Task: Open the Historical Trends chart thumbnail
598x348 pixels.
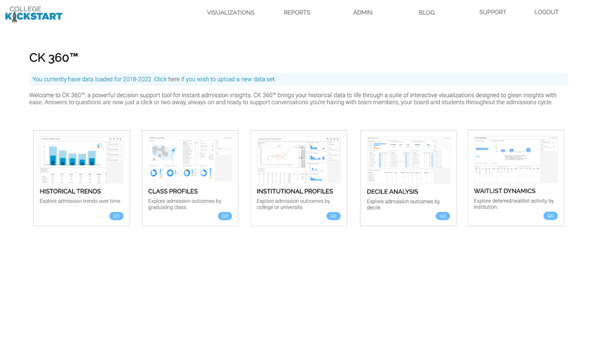Action: pyautogui.click(x=81, y=159)
